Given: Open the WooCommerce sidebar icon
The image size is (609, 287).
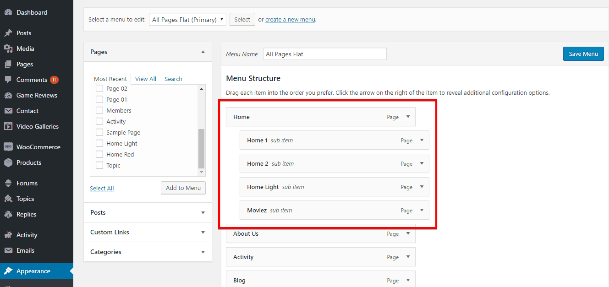Looking at the screenshot, I should (9, 146).
